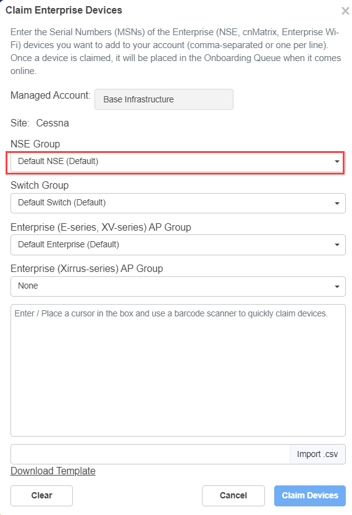Viewport: 352px width, 515px height.
Task: Click the blue Claim Devices button
Action: click(310, 496)
